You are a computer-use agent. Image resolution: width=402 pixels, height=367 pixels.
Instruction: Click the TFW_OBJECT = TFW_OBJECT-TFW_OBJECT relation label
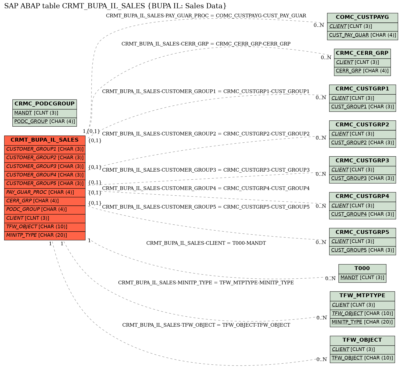click(206, 325)
